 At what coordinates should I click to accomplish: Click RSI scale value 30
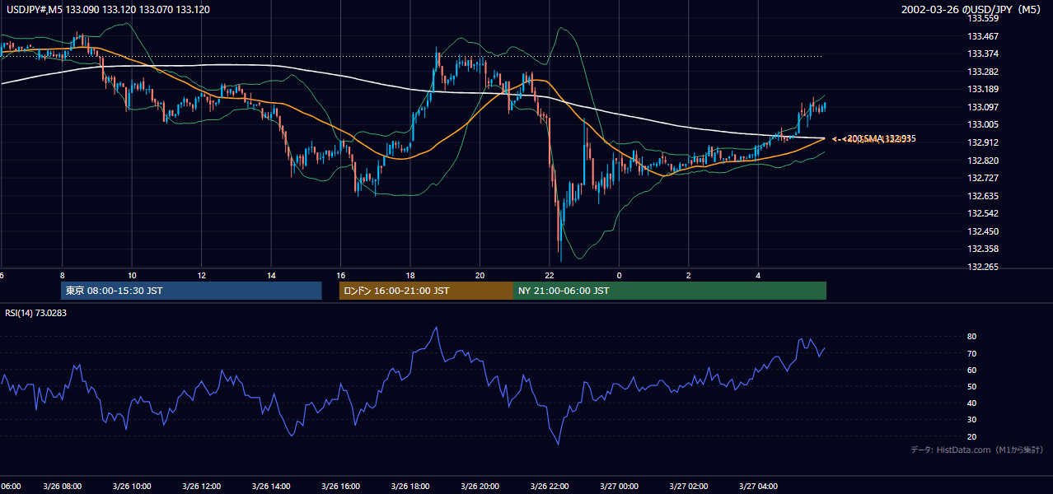click(x=972, y=420)
